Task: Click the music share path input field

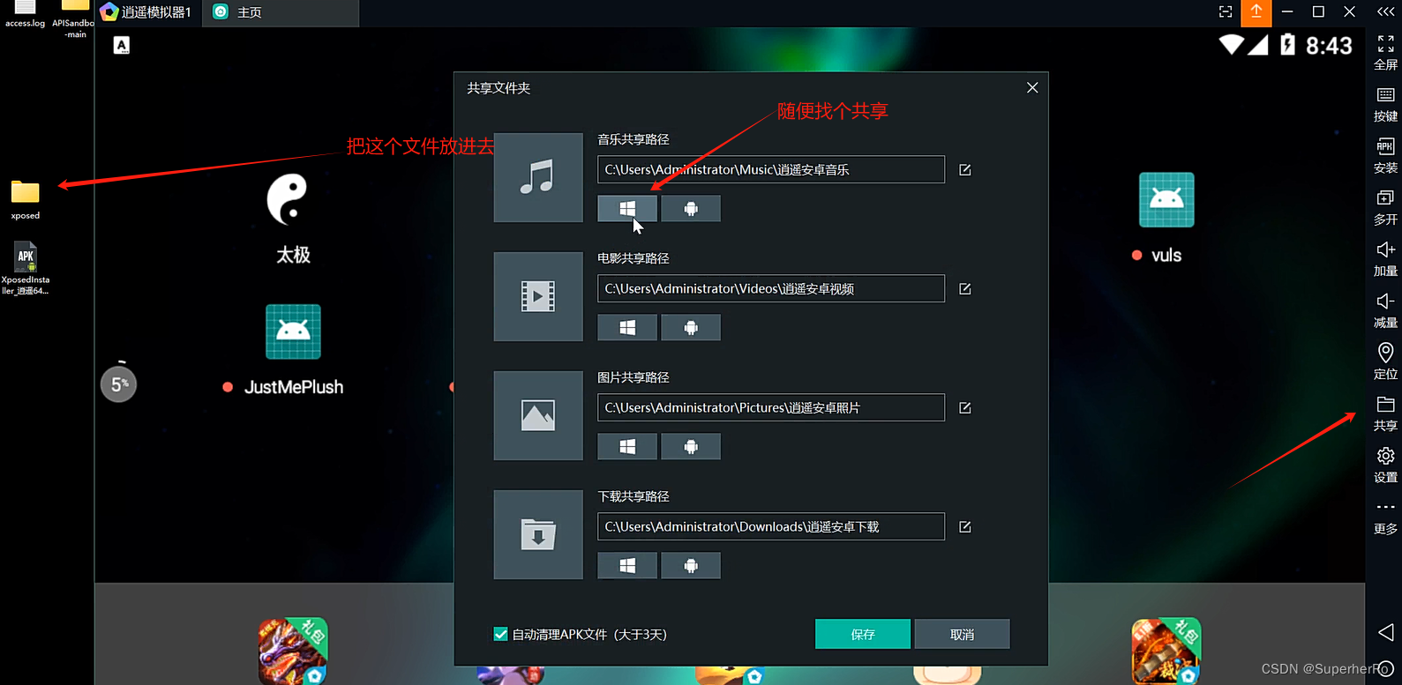Action: 771,169
